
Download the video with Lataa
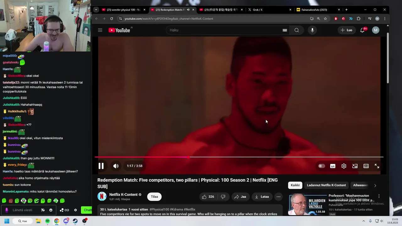(262, 197)
